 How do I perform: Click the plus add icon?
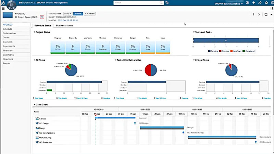pyautogui.click(x=253, y=3)
